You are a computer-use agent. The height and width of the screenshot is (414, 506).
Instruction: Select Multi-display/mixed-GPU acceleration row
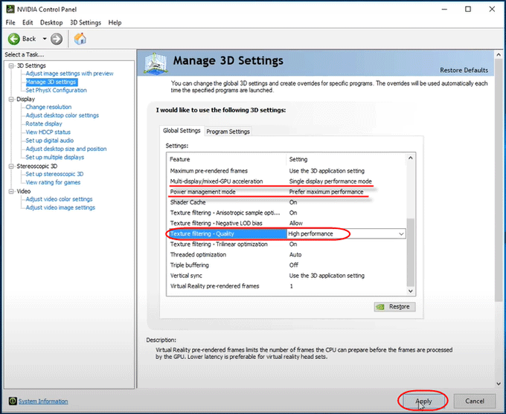tap(286, 181)
